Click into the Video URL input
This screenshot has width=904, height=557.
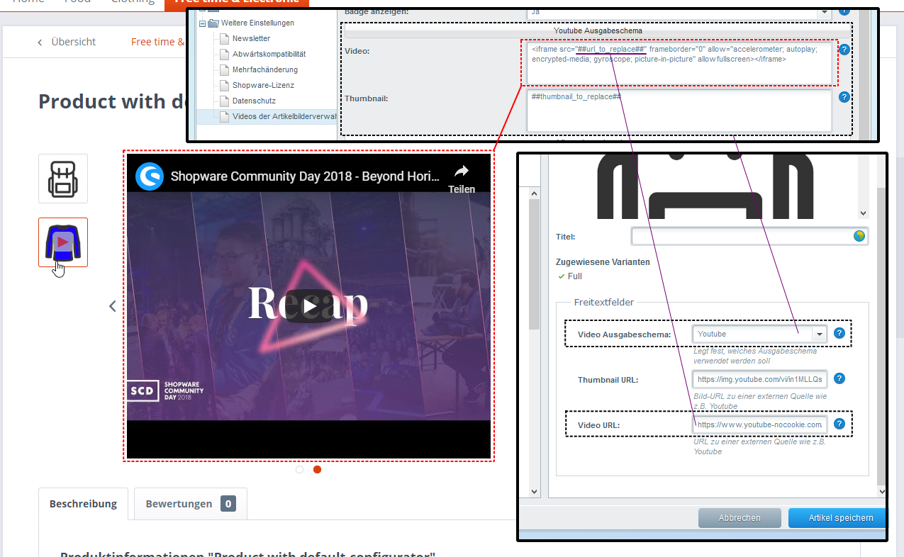(760, 424)
